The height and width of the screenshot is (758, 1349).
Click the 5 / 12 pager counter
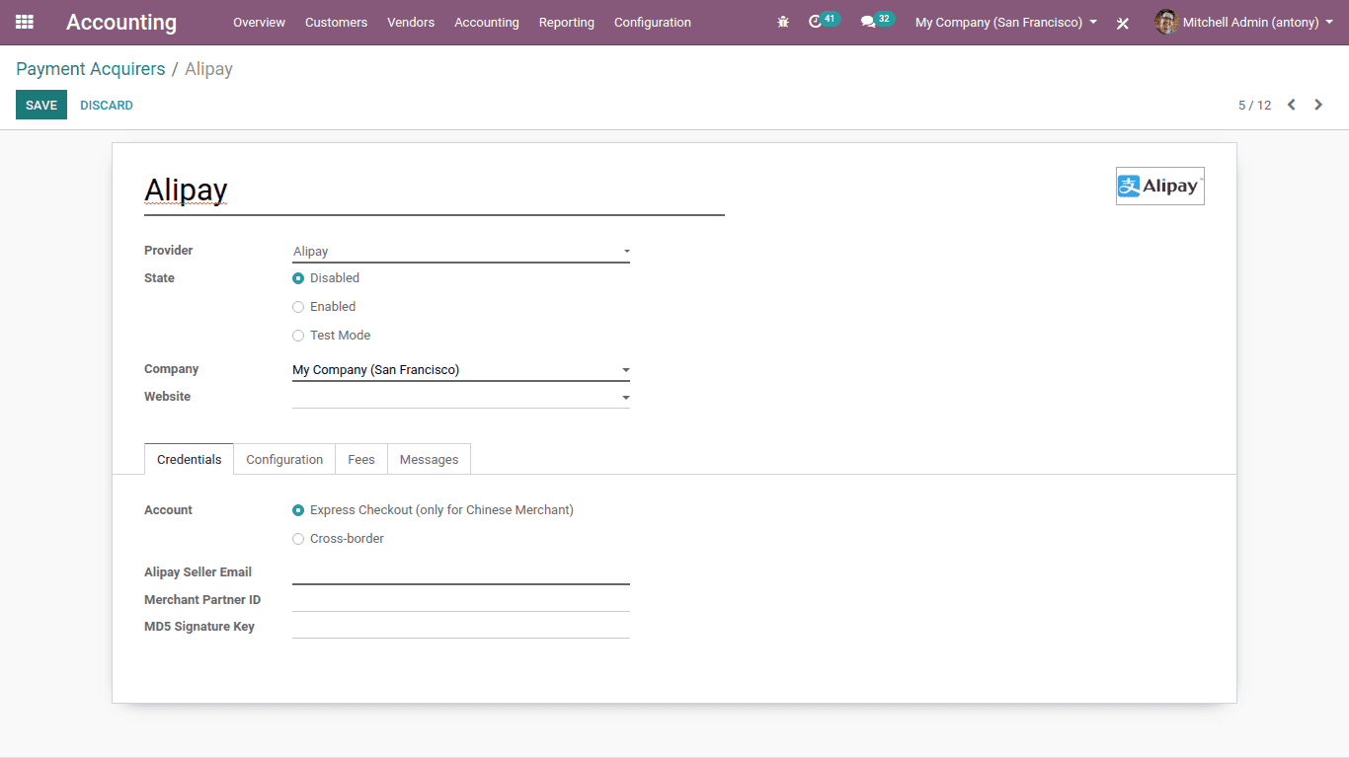[1254, 105]
